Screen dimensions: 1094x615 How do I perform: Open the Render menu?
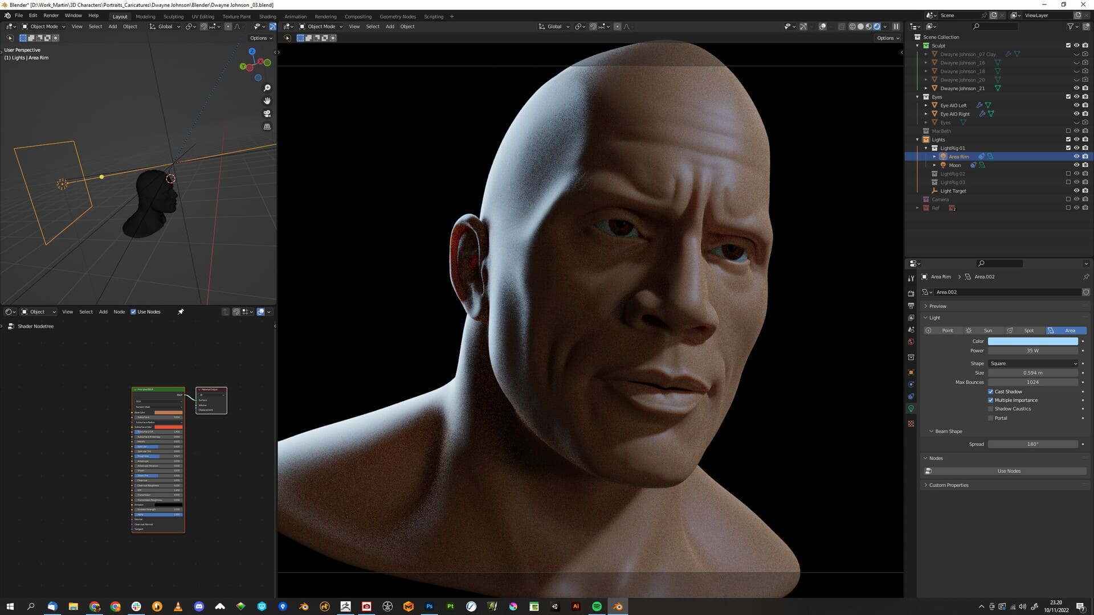point(51,15)
